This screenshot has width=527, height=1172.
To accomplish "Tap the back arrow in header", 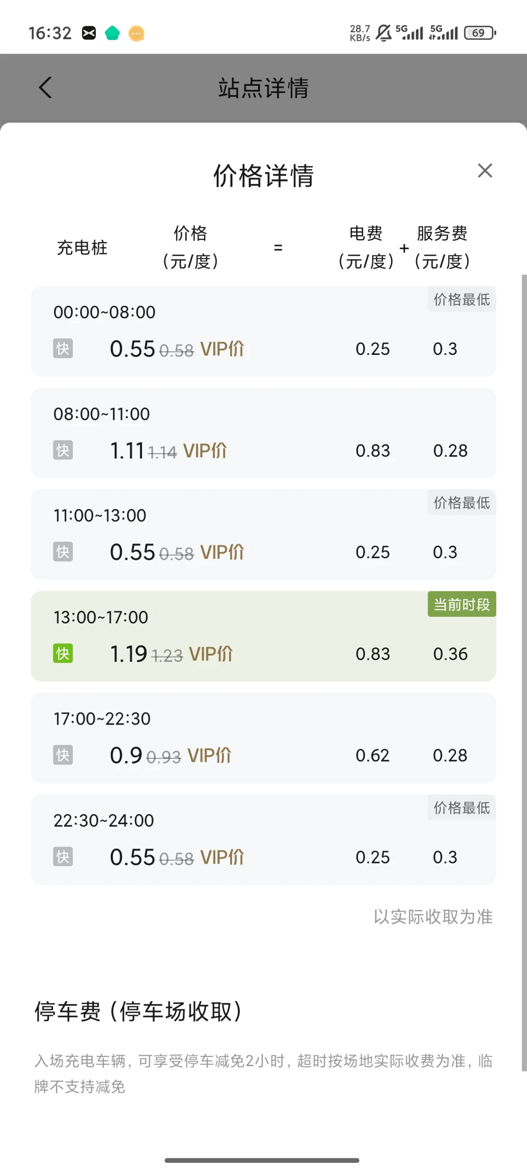I will point(45,88).
